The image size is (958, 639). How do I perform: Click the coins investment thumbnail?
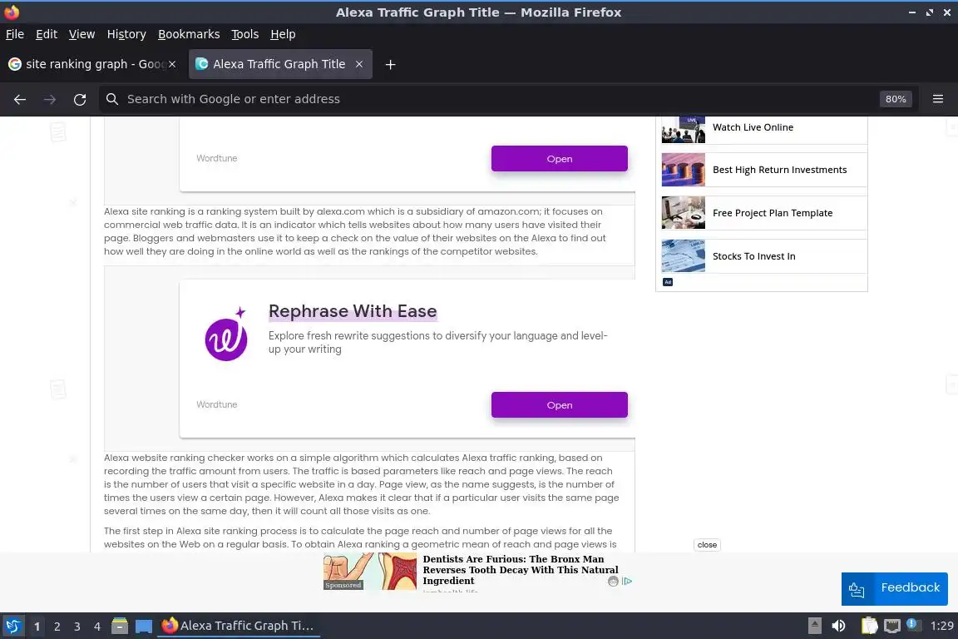(x=683, y=170)
